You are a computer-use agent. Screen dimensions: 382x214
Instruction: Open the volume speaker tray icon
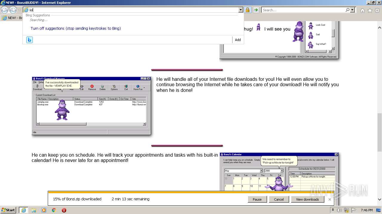tap(339, 210)
